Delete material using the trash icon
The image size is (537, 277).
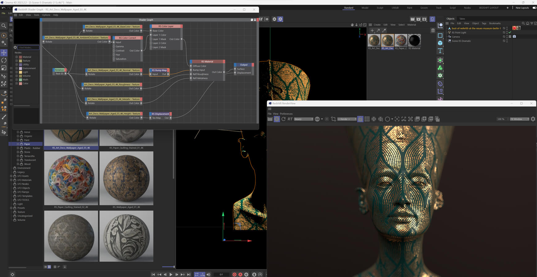433,31
